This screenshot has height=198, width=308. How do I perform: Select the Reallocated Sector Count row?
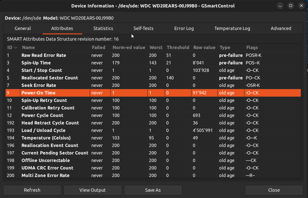point(153,78)
